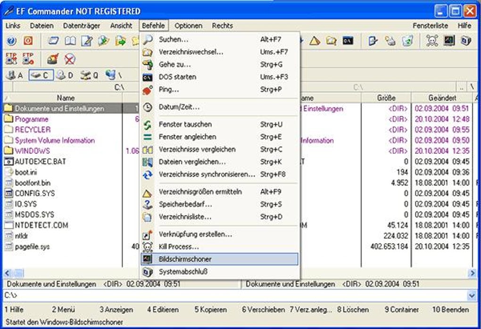The height and width of the screenshot is (329, 481).
Task: Choose Verzeichnisgrößen ermitteln menu entry
Action: coord(219,192)
